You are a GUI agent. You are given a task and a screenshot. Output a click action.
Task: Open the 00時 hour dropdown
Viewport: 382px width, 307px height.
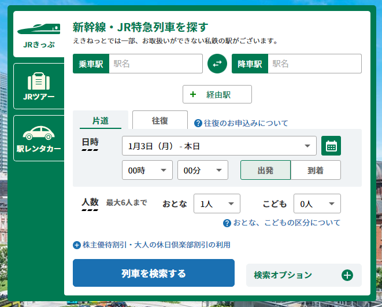pos(147,170)
